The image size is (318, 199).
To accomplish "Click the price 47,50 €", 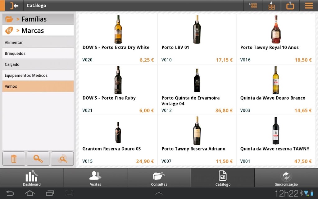I will point(303,161).
